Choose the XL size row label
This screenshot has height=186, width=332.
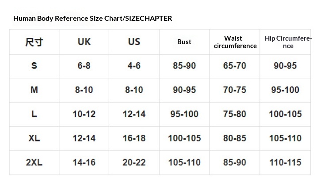(34, 138)
